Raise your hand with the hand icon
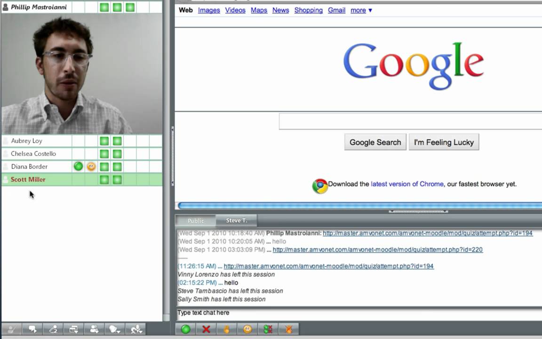This screenshot has width=542, height=339. coord(227,329)
